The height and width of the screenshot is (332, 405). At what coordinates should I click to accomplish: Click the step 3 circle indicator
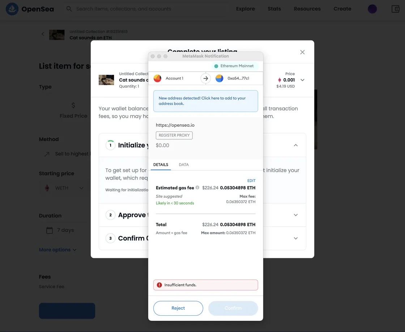click(x=110, y=238)
